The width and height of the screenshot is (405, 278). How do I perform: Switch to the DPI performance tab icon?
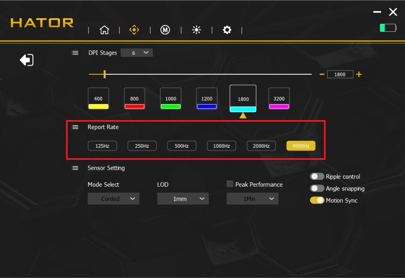[134, 30]
